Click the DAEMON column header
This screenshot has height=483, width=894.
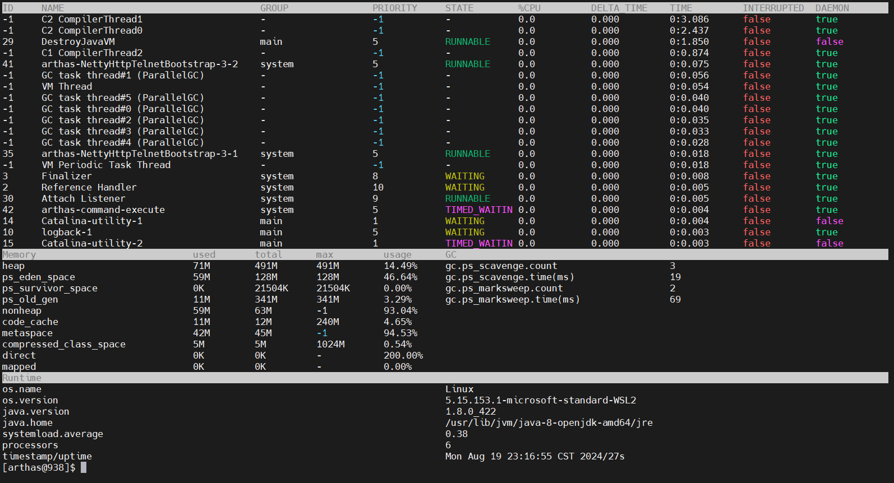click(x=832, y=8)
